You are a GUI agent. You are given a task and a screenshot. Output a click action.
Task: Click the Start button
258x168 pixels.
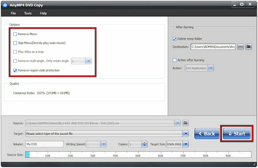click(x=236, y=134)
